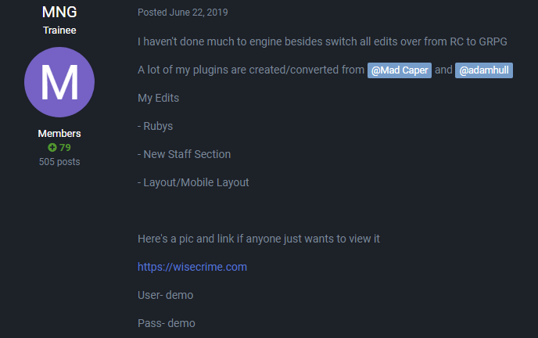Viewport: 538px width, 338px height.
Task: Click the Members group label
Action: pyautogui.click(x=59, y=134)
